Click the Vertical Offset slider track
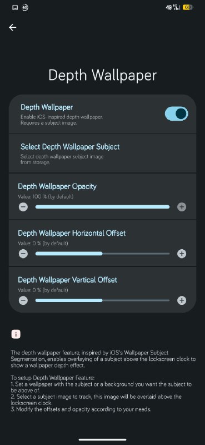The height and width of the screenshot is (445, 205). pos(102,300)
